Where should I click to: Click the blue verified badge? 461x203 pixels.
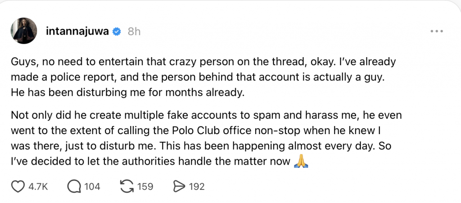pyautogui.click(x=117, y=32)
